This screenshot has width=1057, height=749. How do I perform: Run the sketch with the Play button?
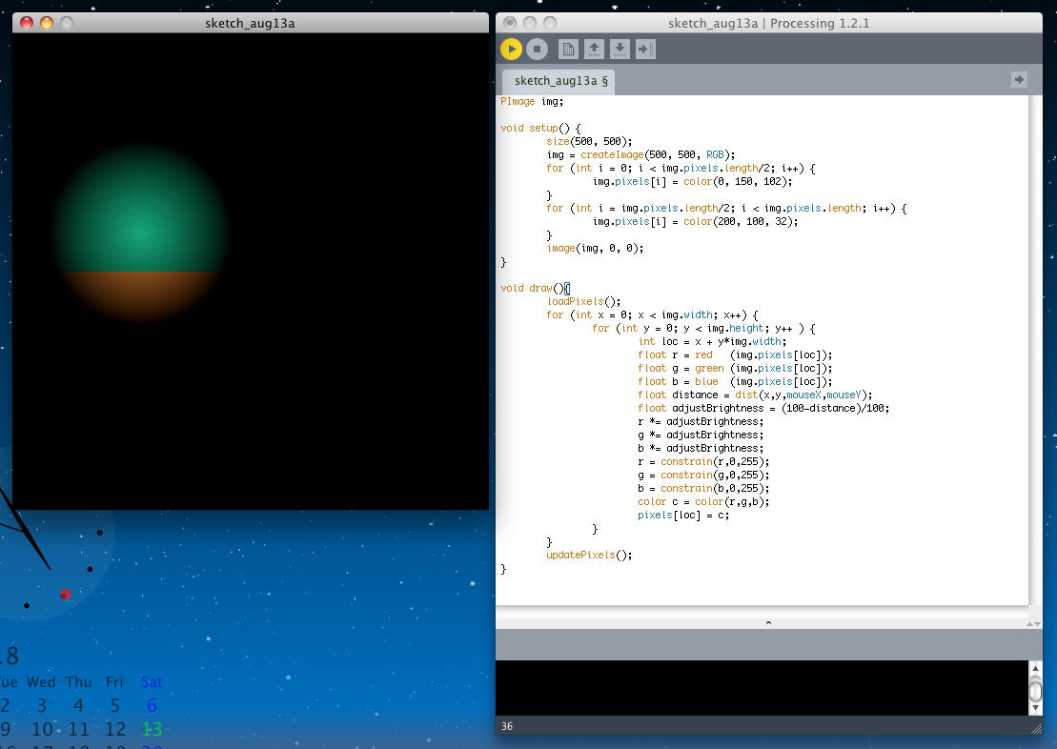511,49
